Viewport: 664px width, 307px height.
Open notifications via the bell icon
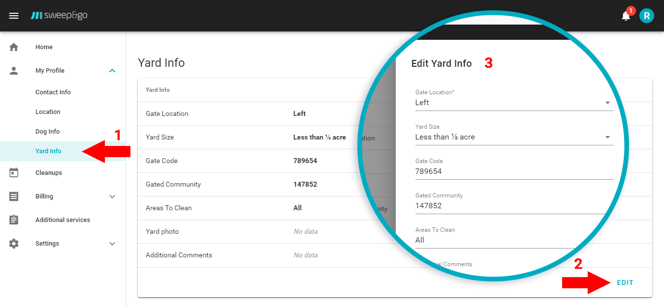pyautogui.click(x=625, y=16)
